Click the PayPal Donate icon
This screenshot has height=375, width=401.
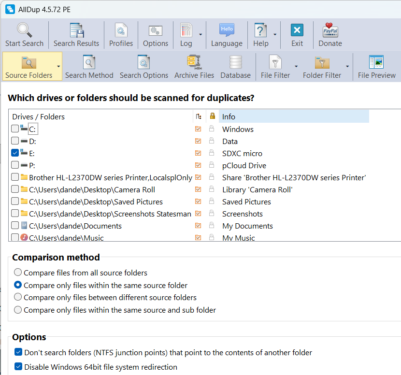coord(330,31)
